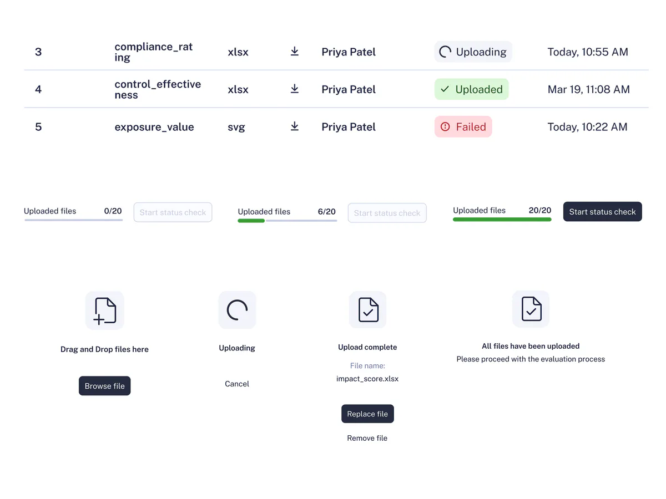
Task: Click the Uploading spinner in row 3
Action: point(445,52)
